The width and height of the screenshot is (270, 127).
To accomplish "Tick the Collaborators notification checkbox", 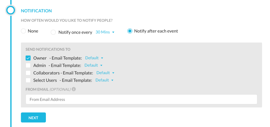I will [x=28, y=73].
